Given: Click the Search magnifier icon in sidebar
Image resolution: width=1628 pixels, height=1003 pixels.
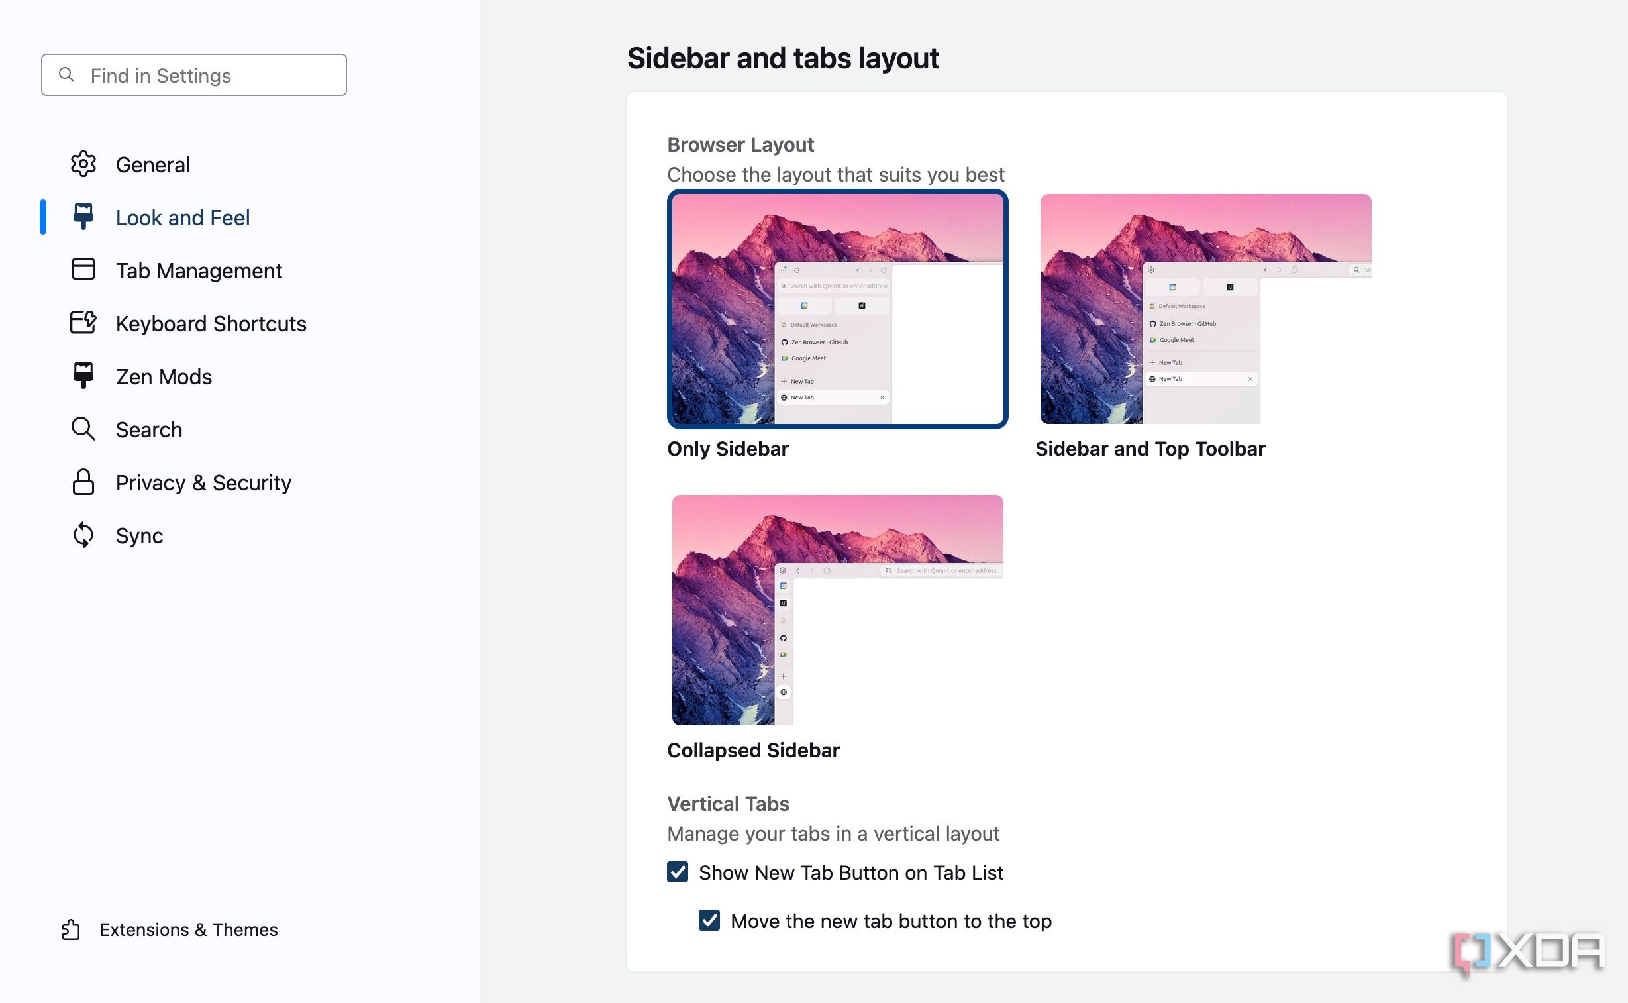Looking at the screenshot, I should 83,429.
